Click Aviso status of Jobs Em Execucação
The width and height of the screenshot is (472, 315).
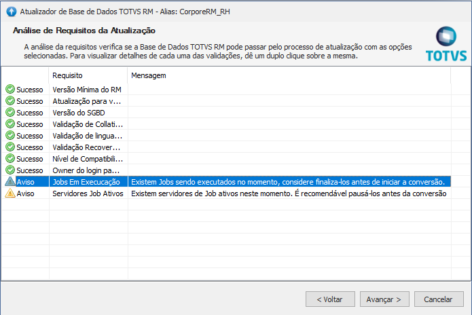25,182
